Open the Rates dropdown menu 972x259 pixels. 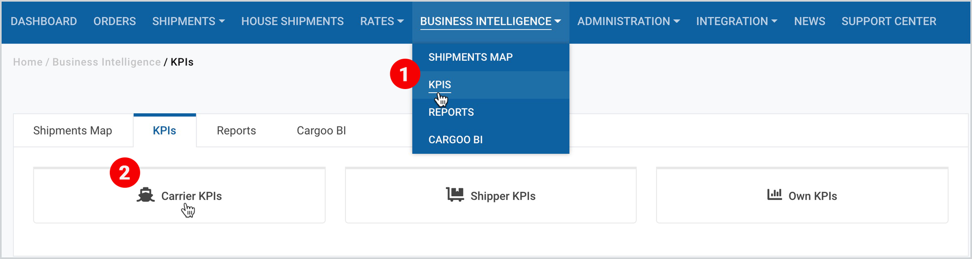point(382,21)
